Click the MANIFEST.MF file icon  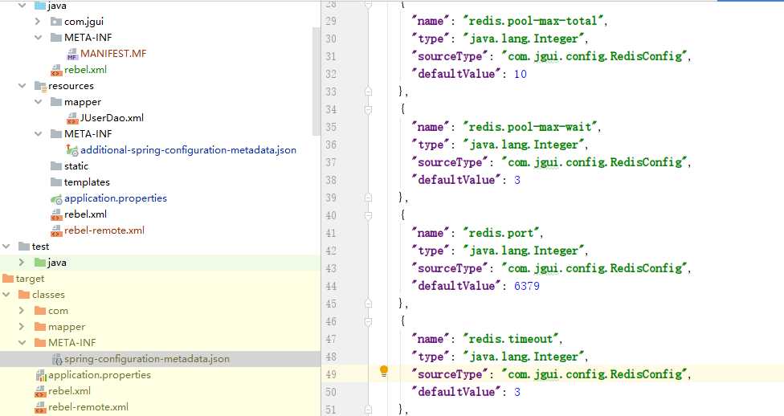(72, 54)
